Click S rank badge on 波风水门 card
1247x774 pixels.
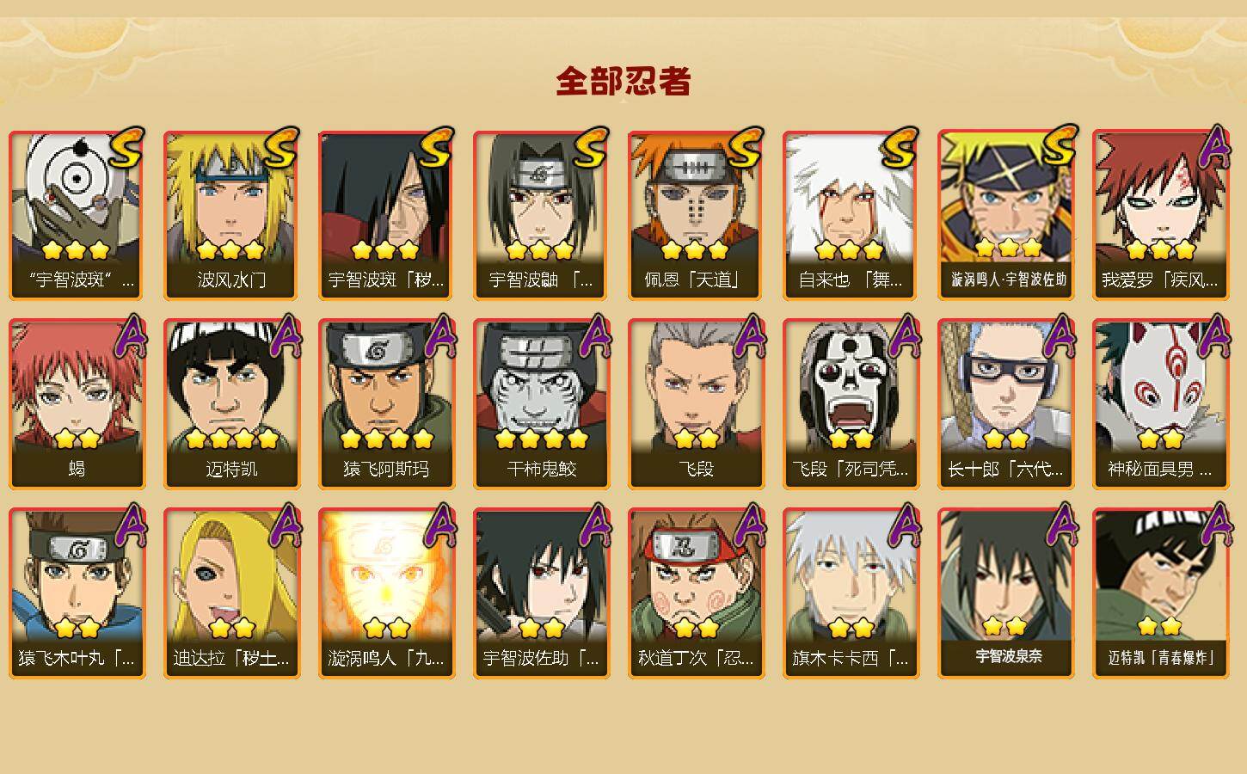(x=281, y=147)
